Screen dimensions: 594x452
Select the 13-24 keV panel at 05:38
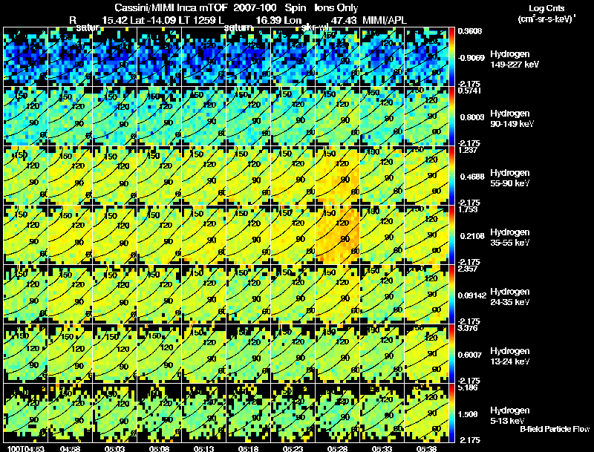point(426,354)
